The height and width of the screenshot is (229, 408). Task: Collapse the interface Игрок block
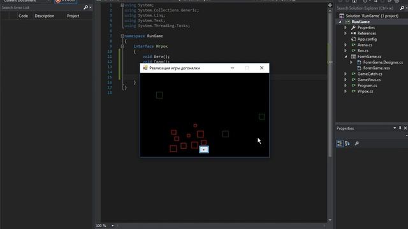(x=122, y=46)
